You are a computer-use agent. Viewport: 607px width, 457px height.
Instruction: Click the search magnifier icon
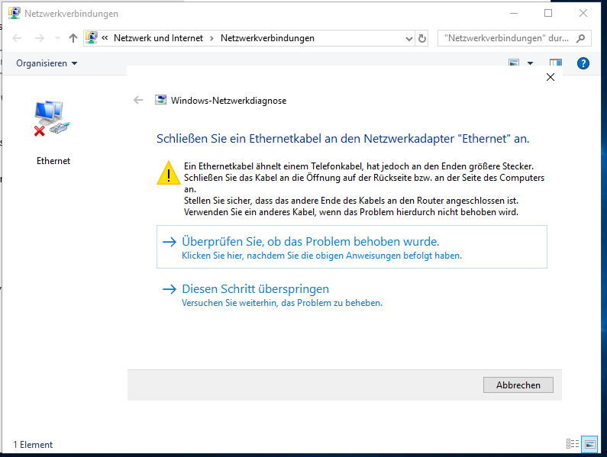coord(581,38)
